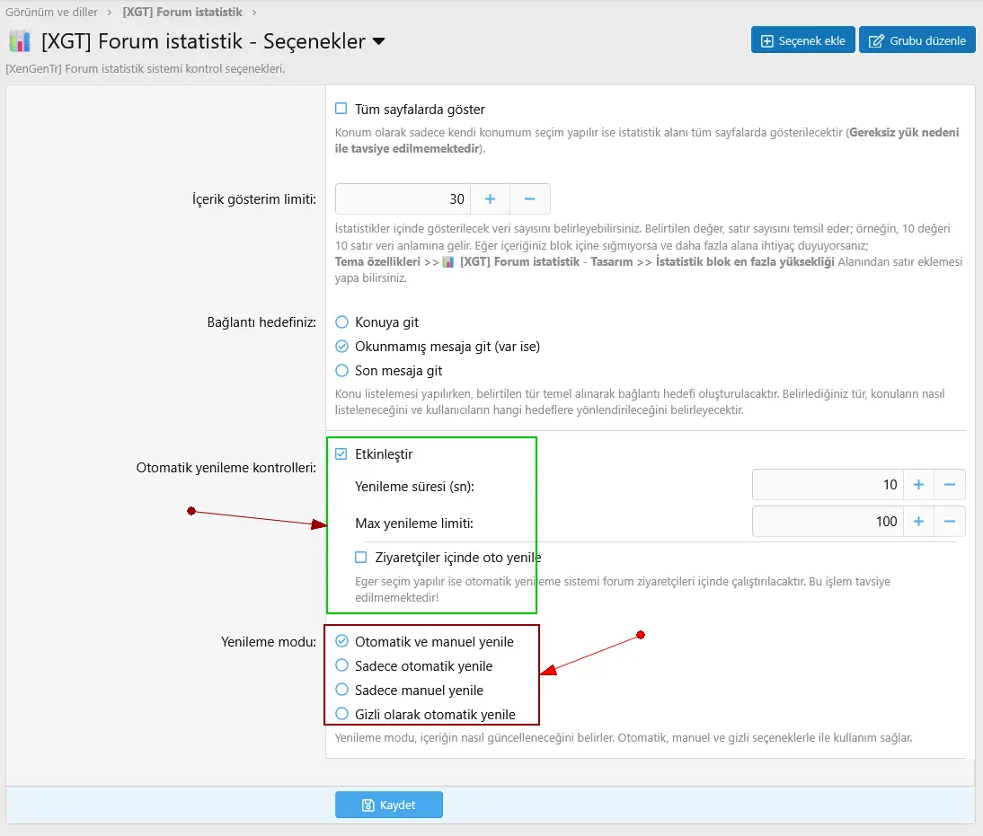Click the Seçenek ekle button

802,40
